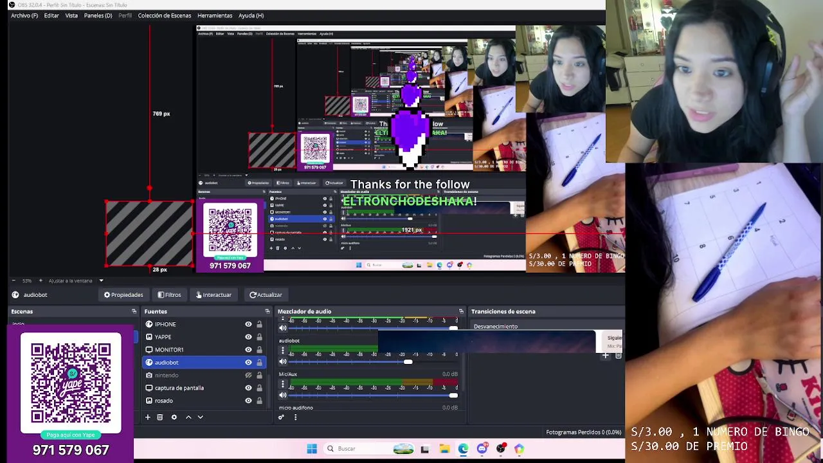Click Propiedades button
This screenshot has height=463, width=823.
[123, 295]
